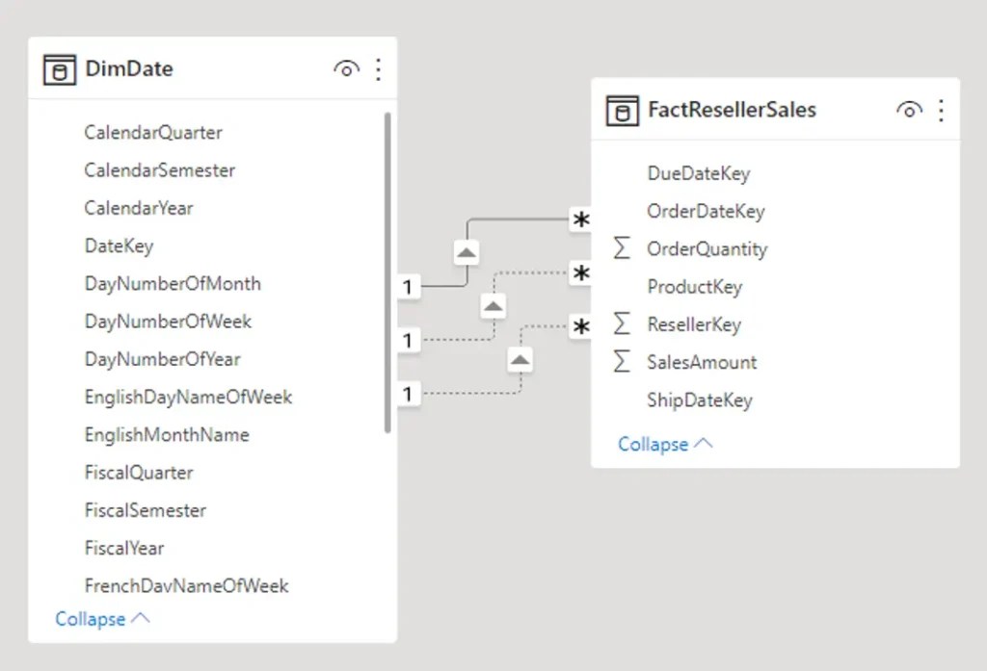Open the DimDate more options menu

378,68
